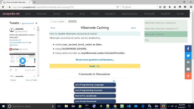
Task: Go to the Firefox home icon
Action: pyautogui.click(x=175, y=7)
